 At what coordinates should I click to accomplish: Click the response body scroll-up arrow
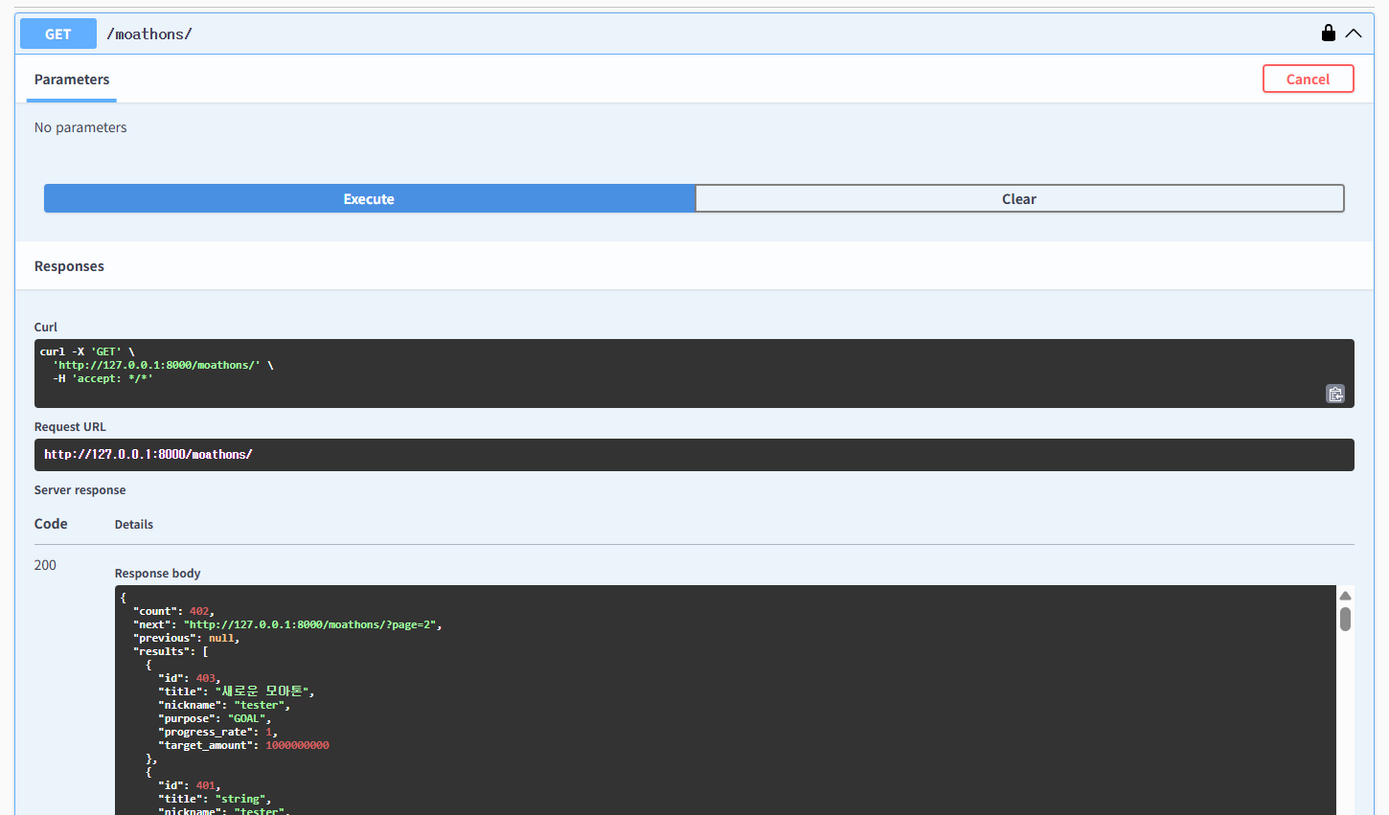(x=1345, y=596)
